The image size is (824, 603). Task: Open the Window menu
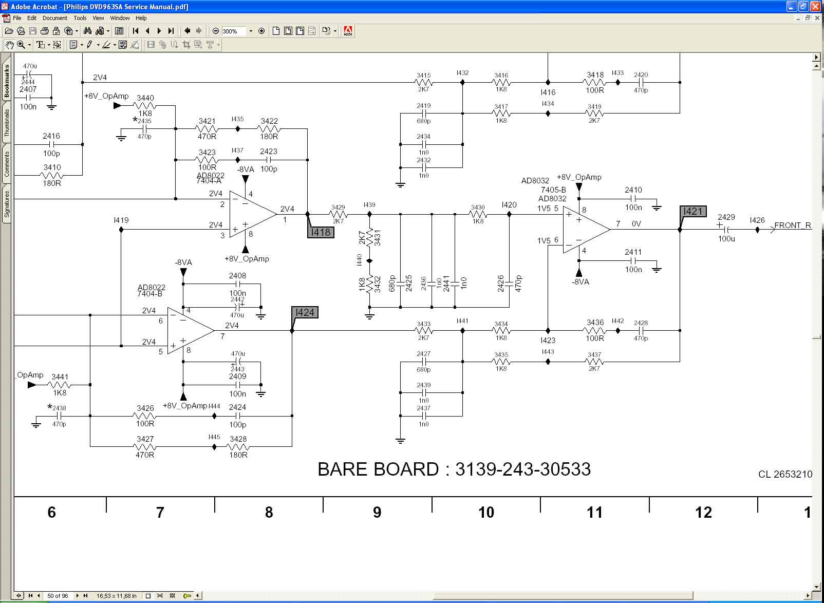120,18
